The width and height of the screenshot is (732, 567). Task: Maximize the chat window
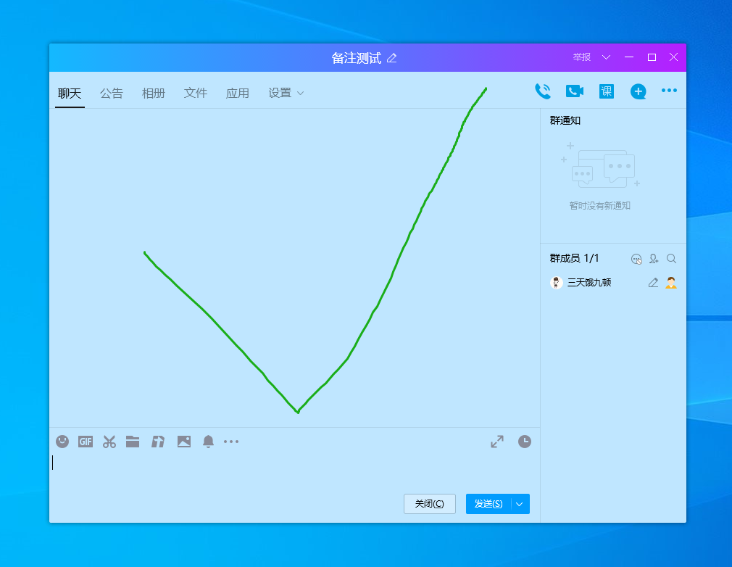(x=652, y=57)
